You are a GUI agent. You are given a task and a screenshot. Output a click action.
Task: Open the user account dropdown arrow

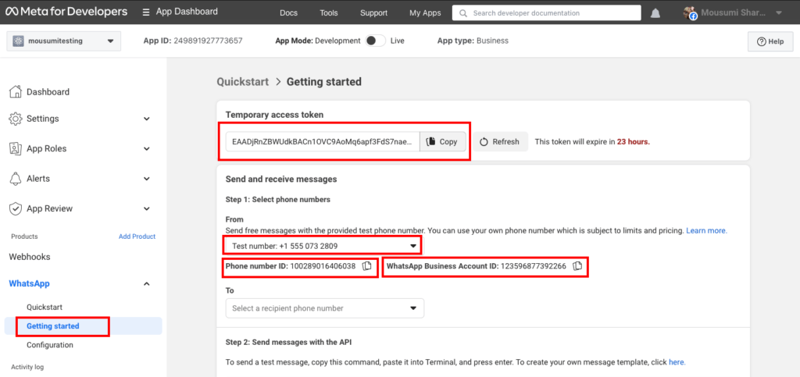(x=779, y=13)
